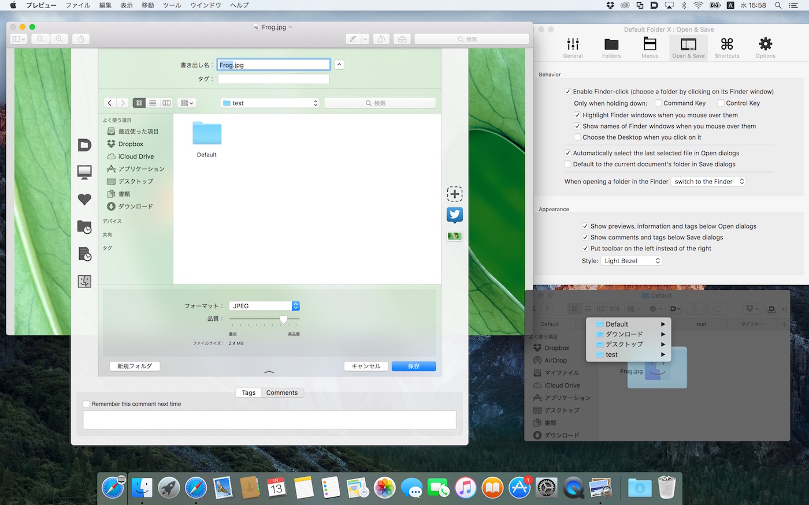Open the Default folder in save dialog
The image size is (809, 505).
[x=207, y=139]
